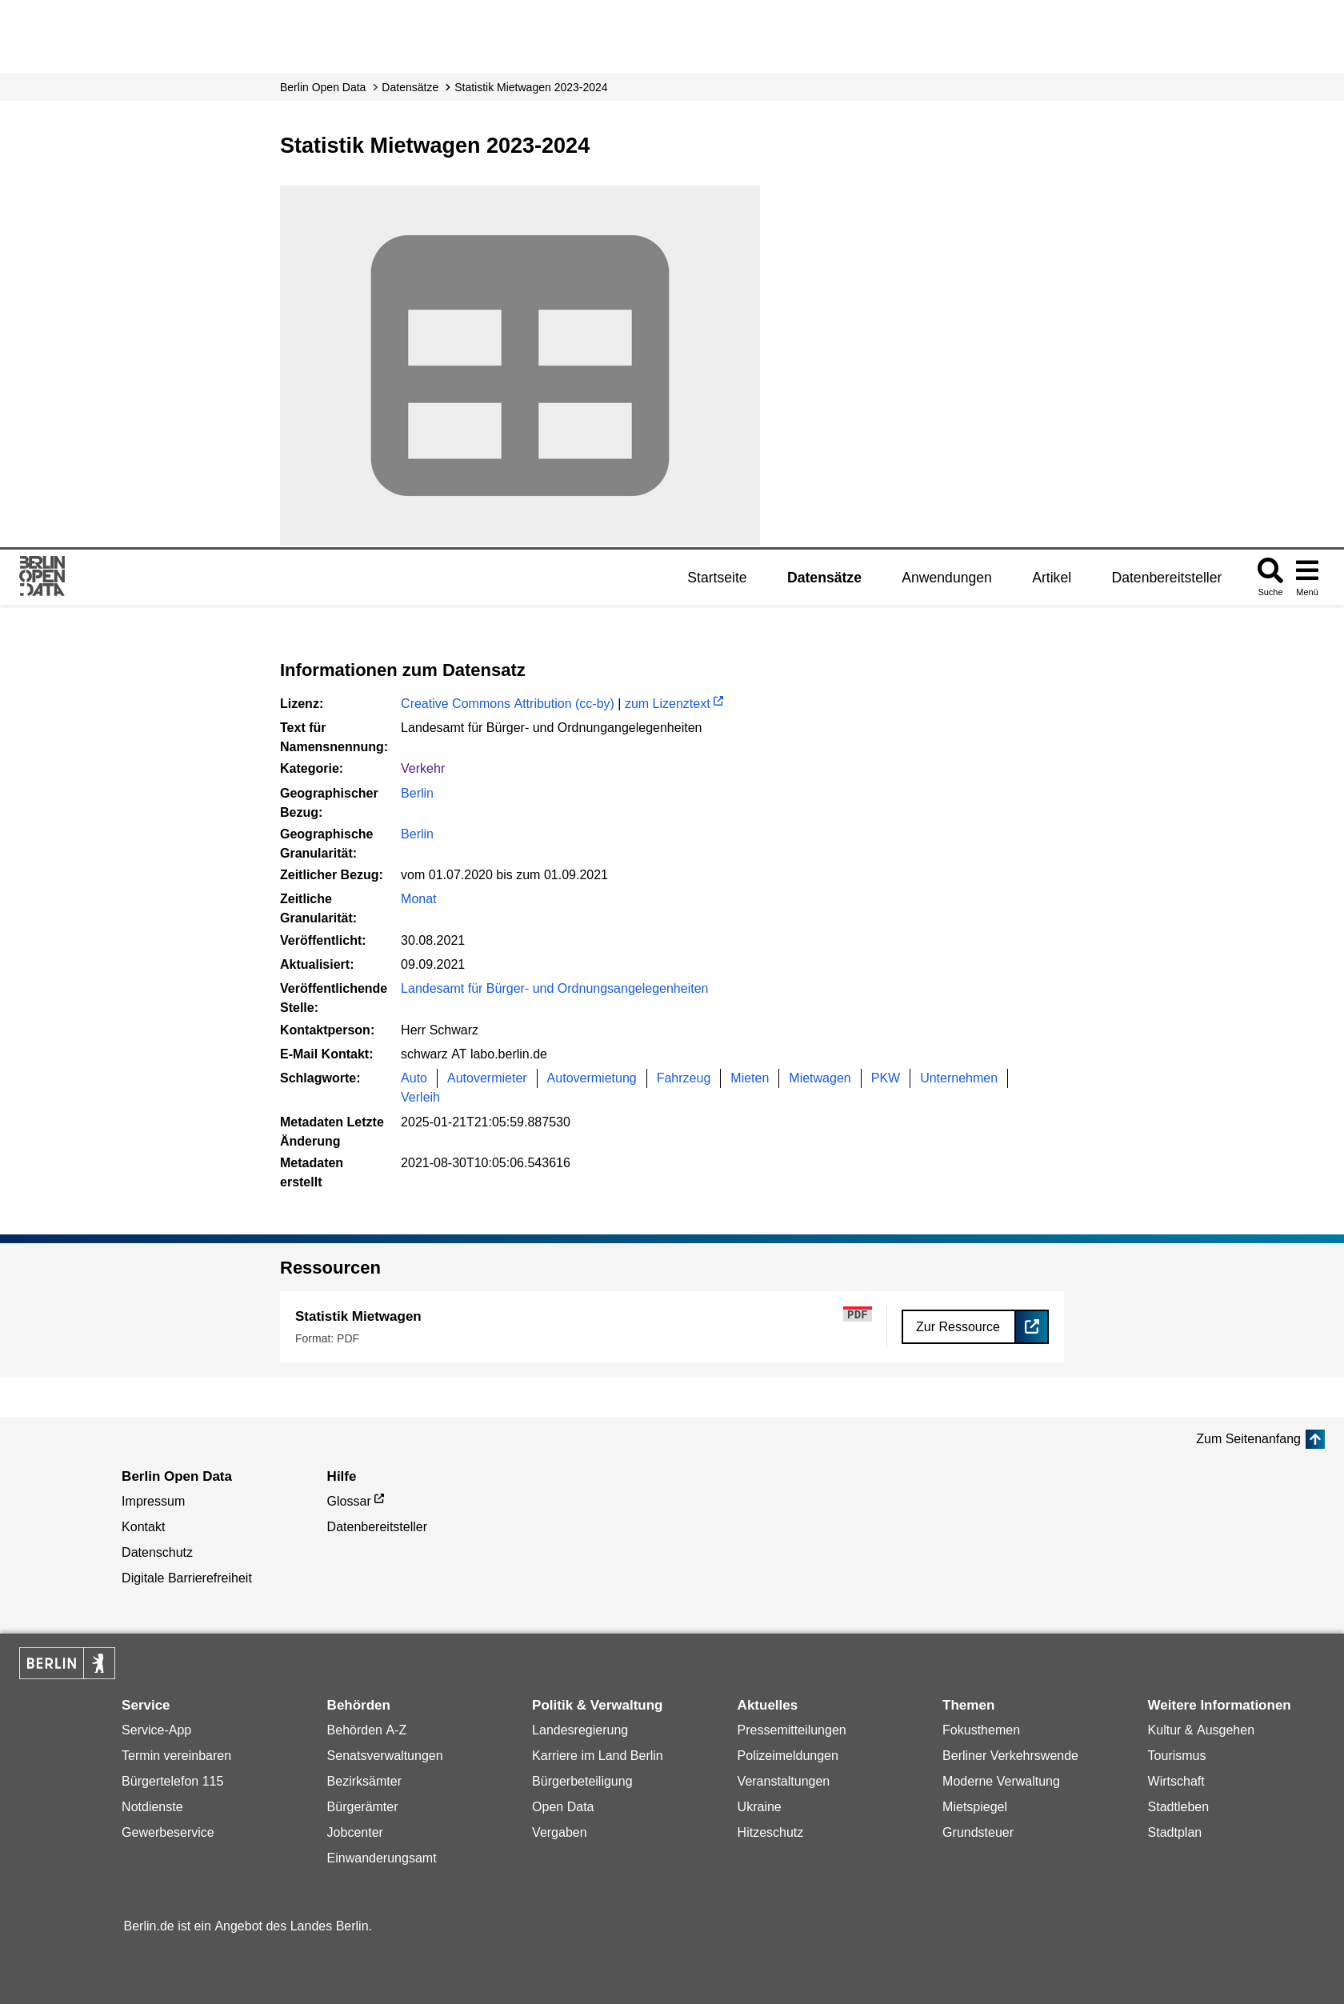This screenshot has height=2004, width=1344.
Task: Open the Startseite navigation item
Action: tap(717, 578)
